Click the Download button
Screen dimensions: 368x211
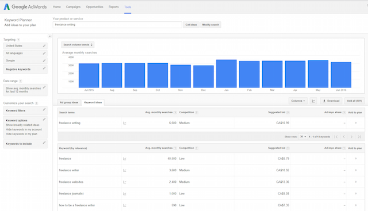point(331,101)
